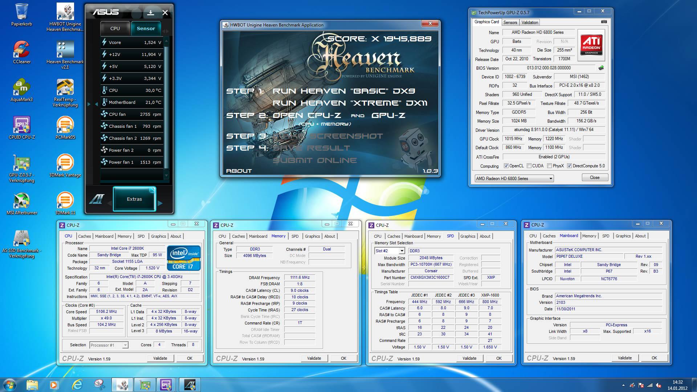The image size is (697, 392).
Task: Launch PCMark05 desktop shortcut
Action: click(65, 128)
